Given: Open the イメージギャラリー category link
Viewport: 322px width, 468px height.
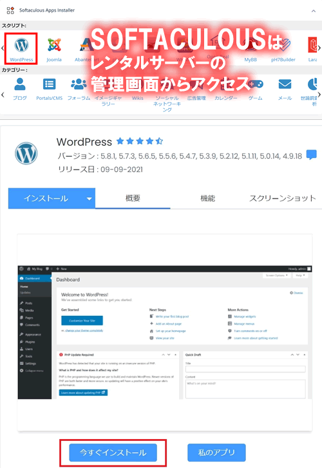Looking at the screenshot, I should coord(108,101).
